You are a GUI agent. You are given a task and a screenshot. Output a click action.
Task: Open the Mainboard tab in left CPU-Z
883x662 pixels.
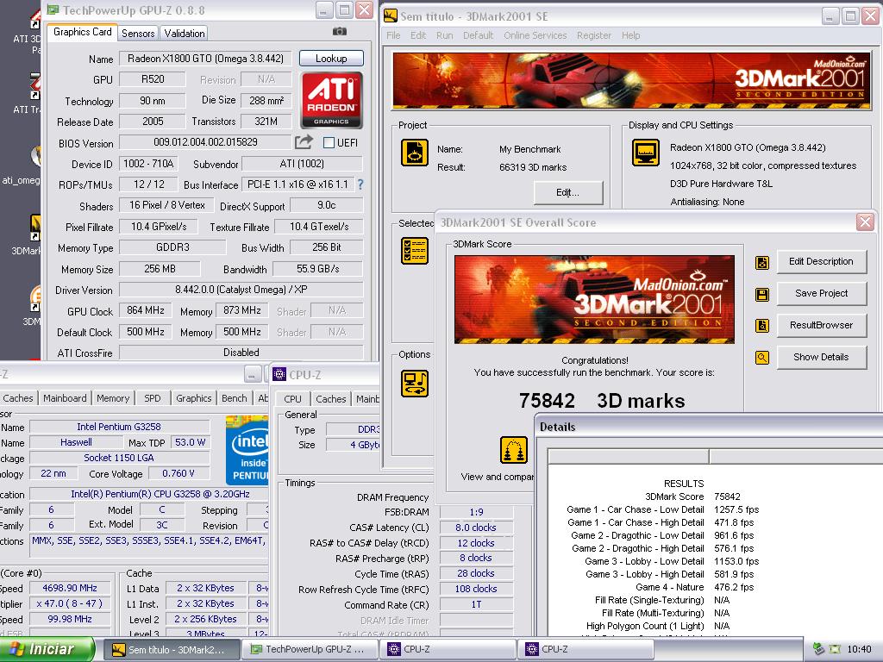[x=65, y=398]
